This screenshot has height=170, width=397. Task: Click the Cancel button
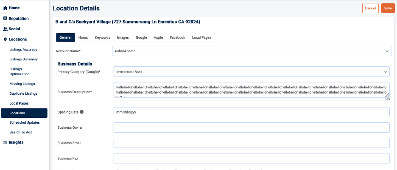[x=370, y=8]
